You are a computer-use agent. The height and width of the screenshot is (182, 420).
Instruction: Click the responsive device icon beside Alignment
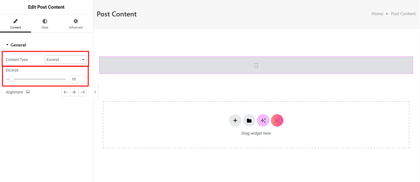click(28, 92)
